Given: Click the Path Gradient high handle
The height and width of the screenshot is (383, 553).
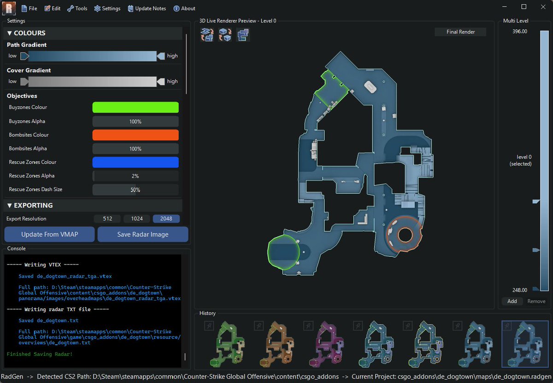Looking at the screenshot, I should [161, 56].
